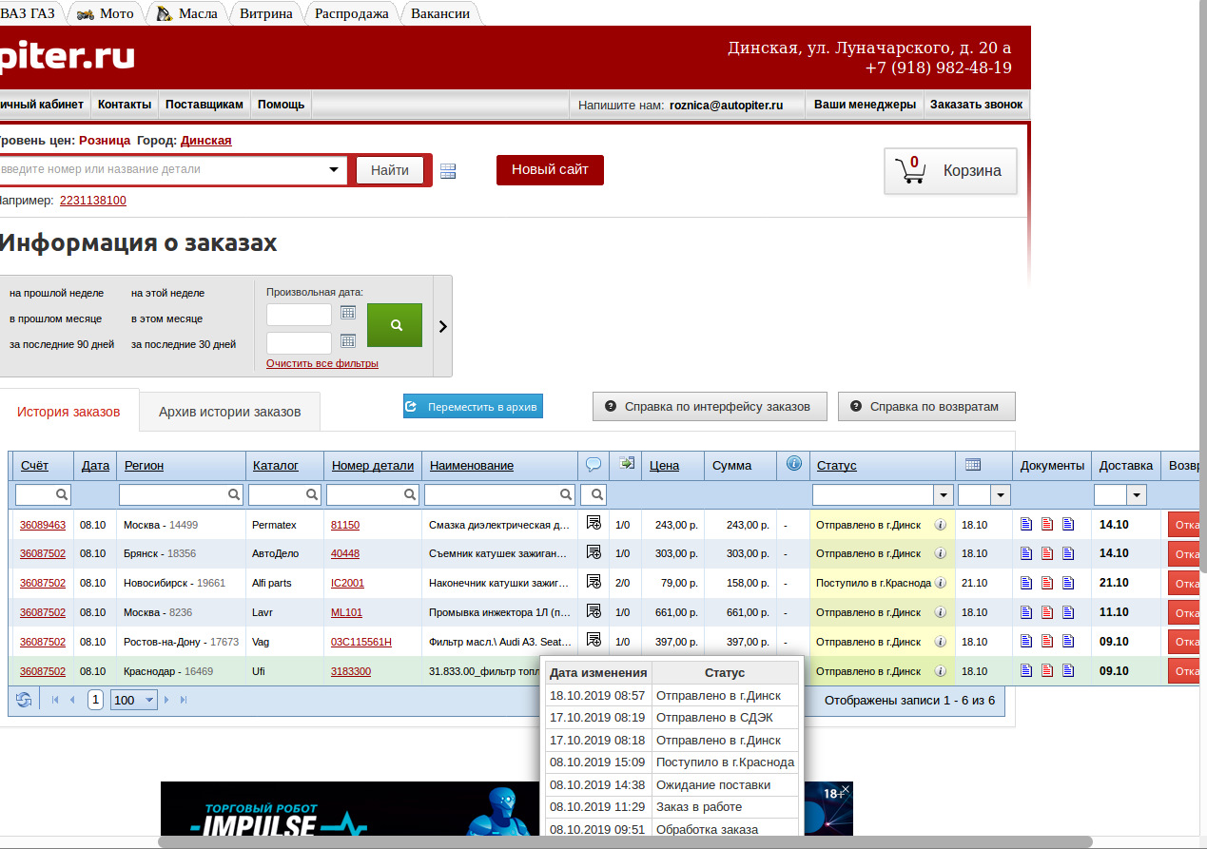Open part number IC2001

click(x=347, y=584)
